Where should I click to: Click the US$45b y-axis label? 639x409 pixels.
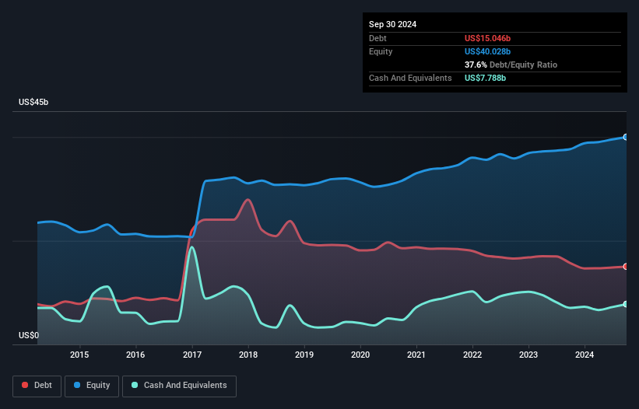pyautogui.click(x=33, y=102)
